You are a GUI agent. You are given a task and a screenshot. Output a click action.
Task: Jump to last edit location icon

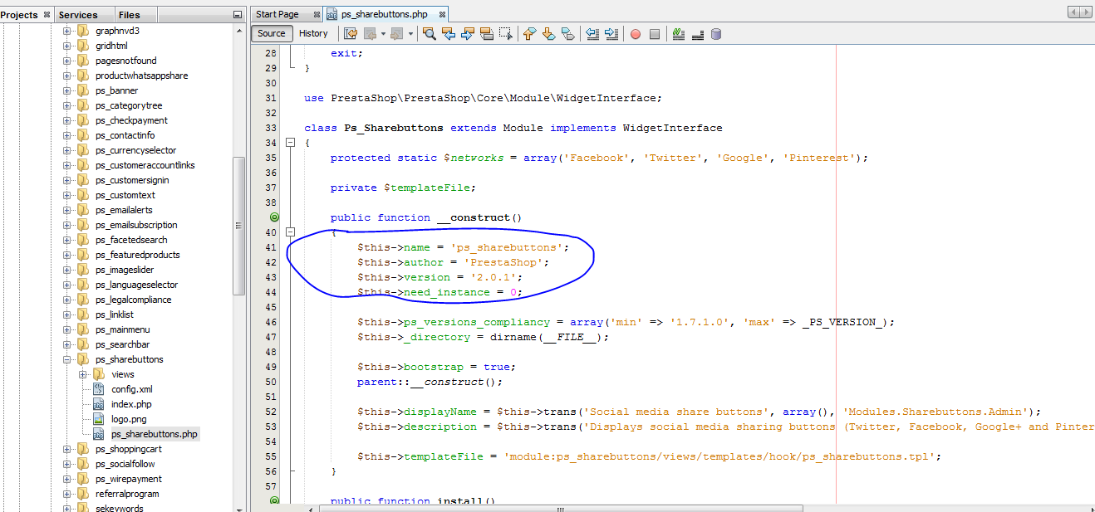point(351,34)
